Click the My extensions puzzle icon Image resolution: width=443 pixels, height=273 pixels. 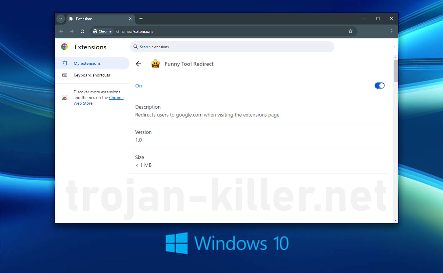point(65,63)
